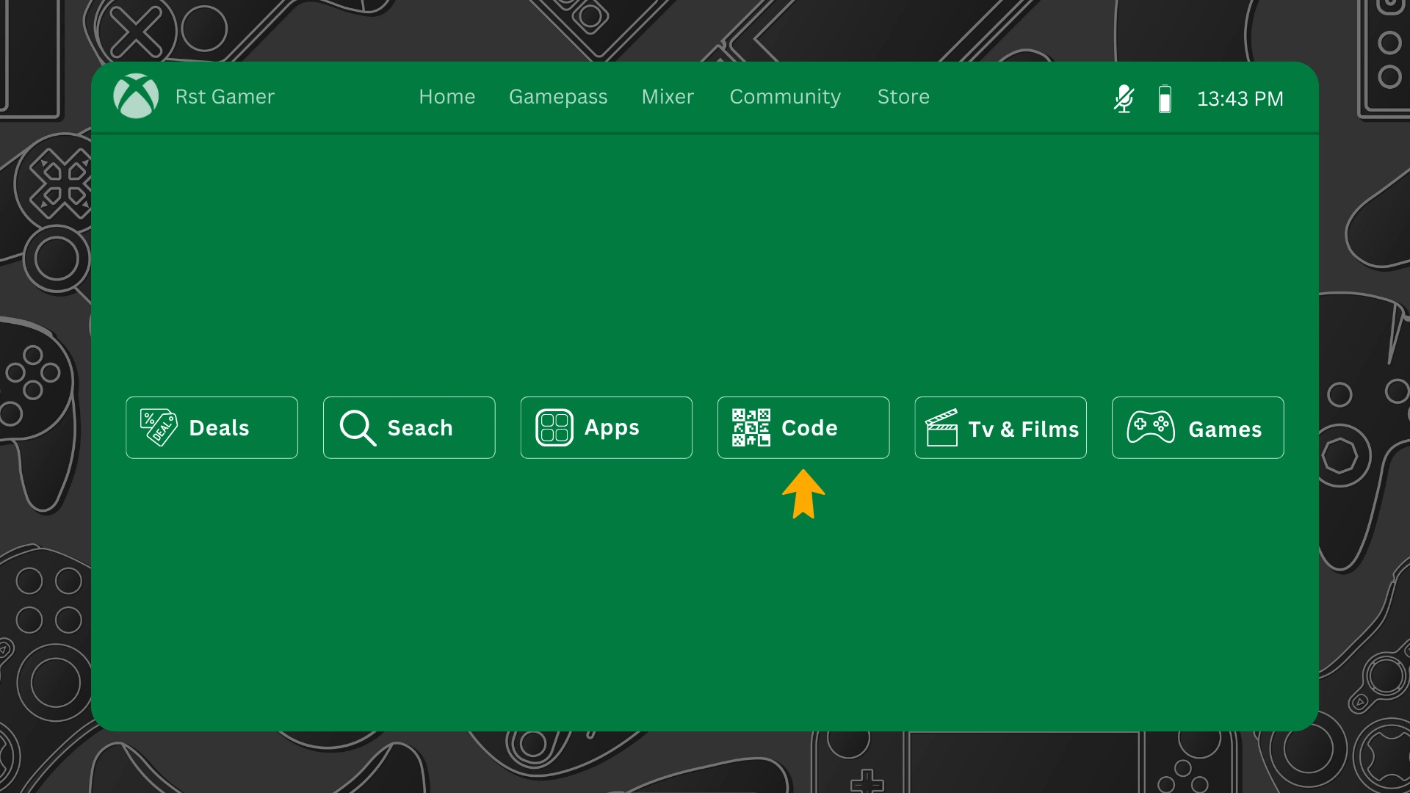The image size is (1410, 793).
Task: Click the game controller icon
Action: 1151,427
